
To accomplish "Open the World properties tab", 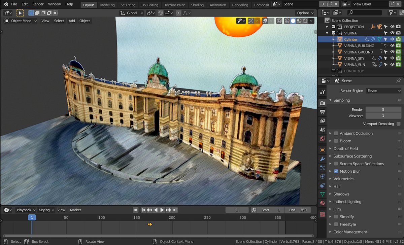I will pos(322,139).
